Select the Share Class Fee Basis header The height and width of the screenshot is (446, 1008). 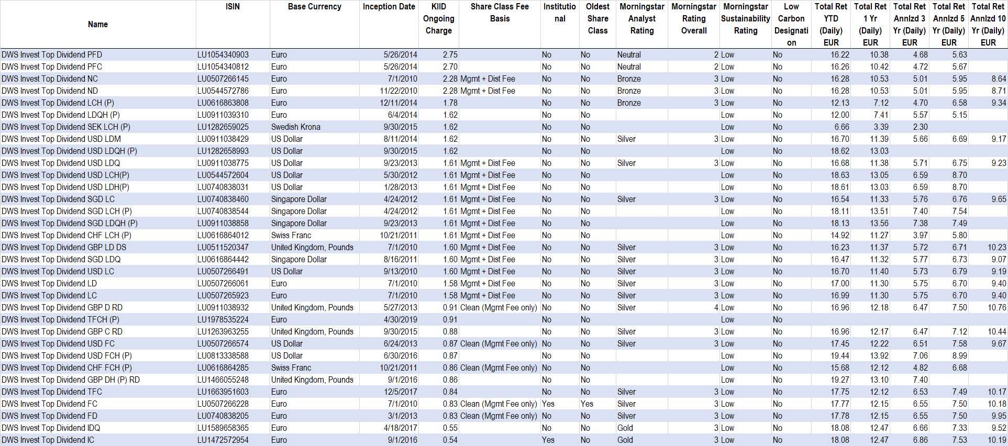coord(500,13)
